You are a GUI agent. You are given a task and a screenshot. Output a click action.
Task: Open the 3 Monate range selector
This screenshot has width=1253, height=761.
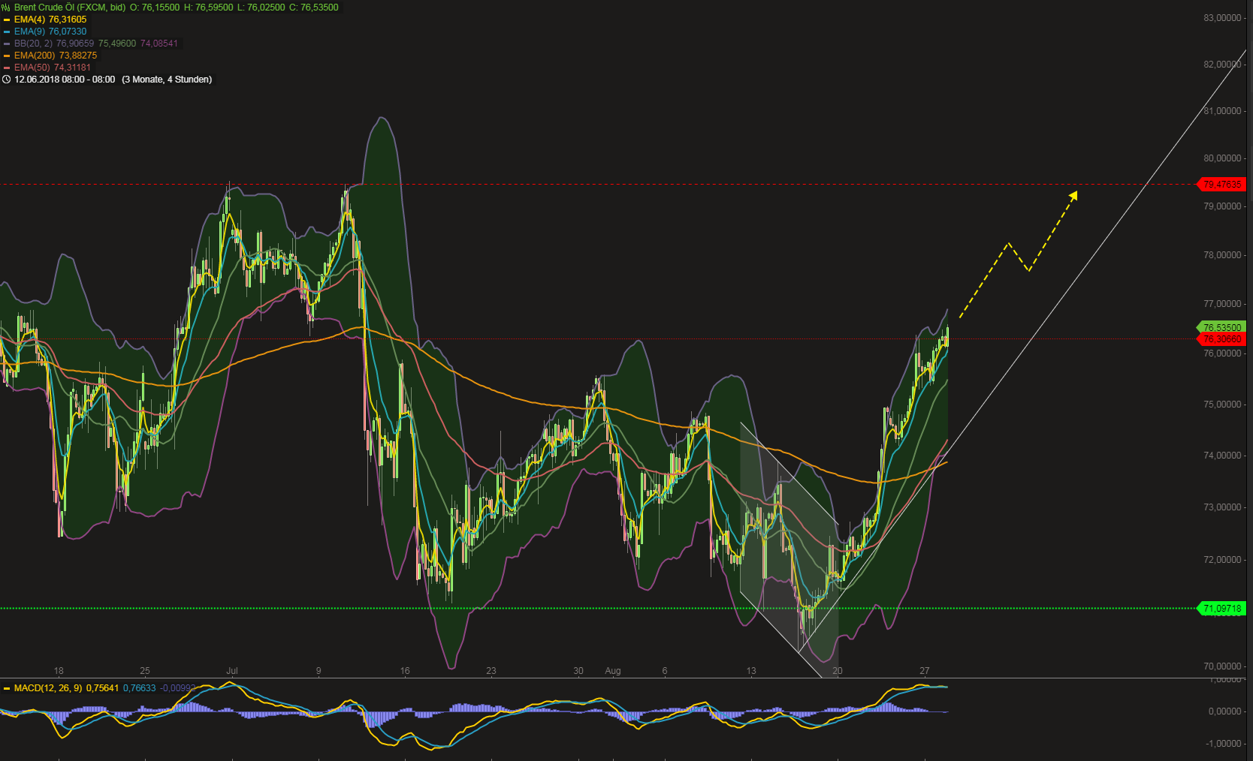click(141, 79)
